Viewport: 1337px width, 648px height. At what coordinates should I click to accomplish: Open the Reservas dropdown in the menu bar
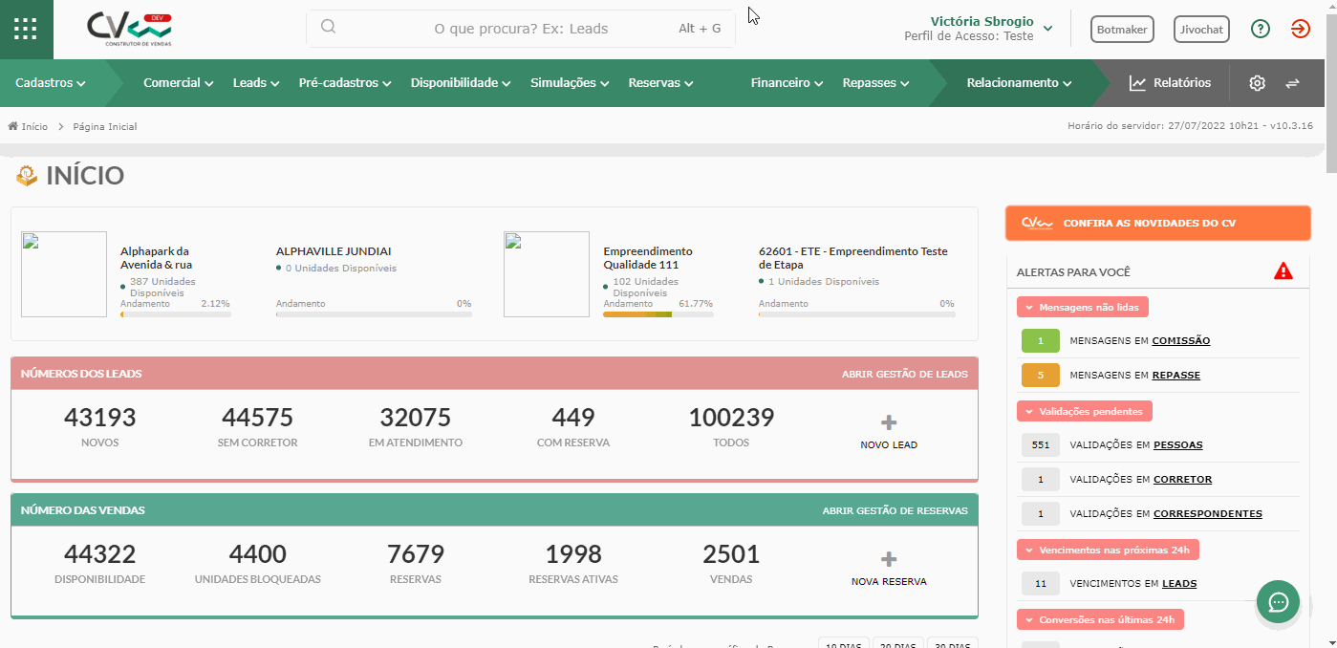click(x=660, y=83)
